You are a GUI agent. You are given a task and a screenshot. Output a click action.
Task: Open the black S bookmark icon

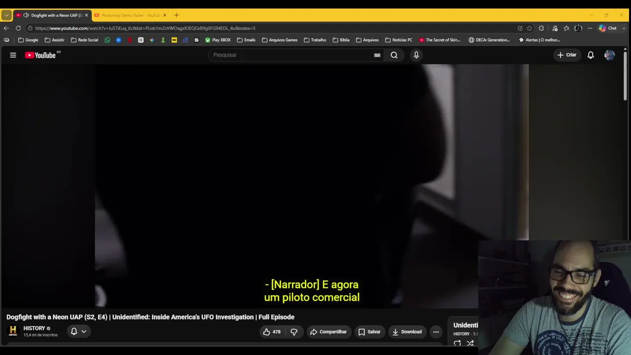coord(197,40)
